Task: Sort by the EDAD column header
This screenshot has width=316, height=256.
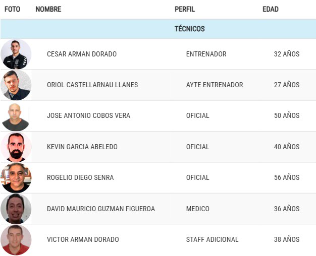Action: tap(271, 9)
